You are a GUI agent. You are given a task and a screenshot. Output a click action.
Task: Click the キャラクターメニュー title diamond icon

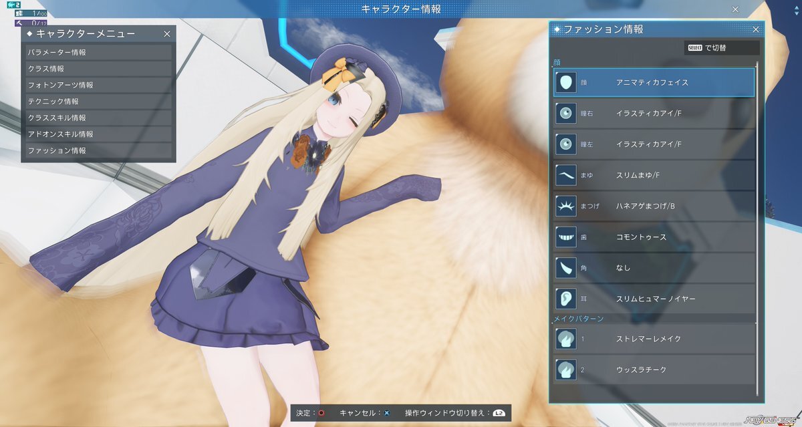pos(30,33)
